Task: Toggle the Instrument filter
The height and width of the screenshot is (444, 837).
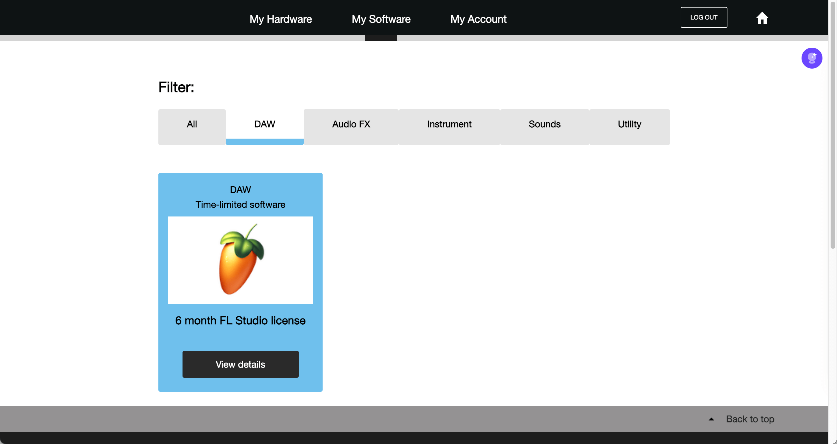Action: pyautogui.click(x=449, y=124)
